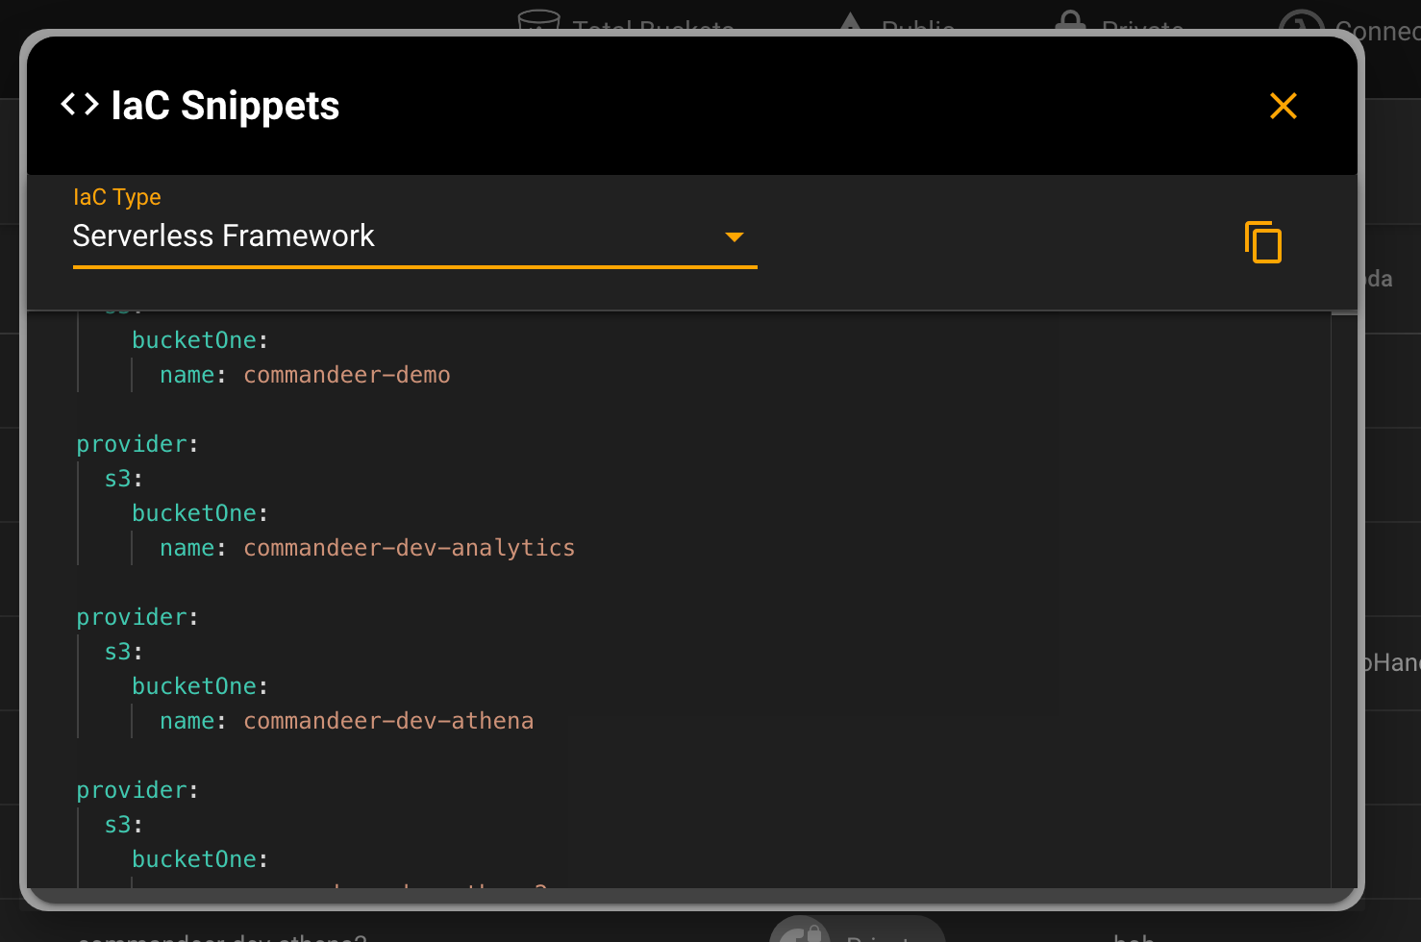
Task: Open the IaC Type dropdown showing Serverless Framework
Action: pyautogui.click(x=414, y=236)
